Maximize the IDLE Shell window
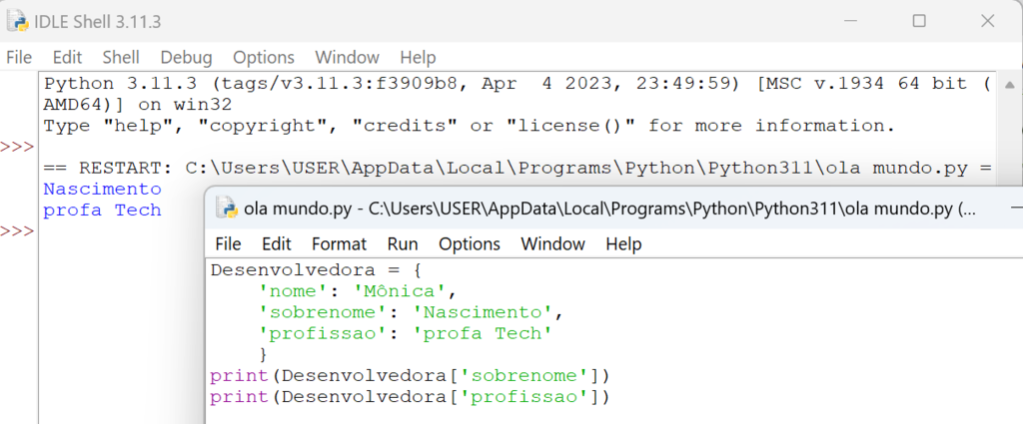The width and height of the screenshot is (1023, 424). pos(919,20)
